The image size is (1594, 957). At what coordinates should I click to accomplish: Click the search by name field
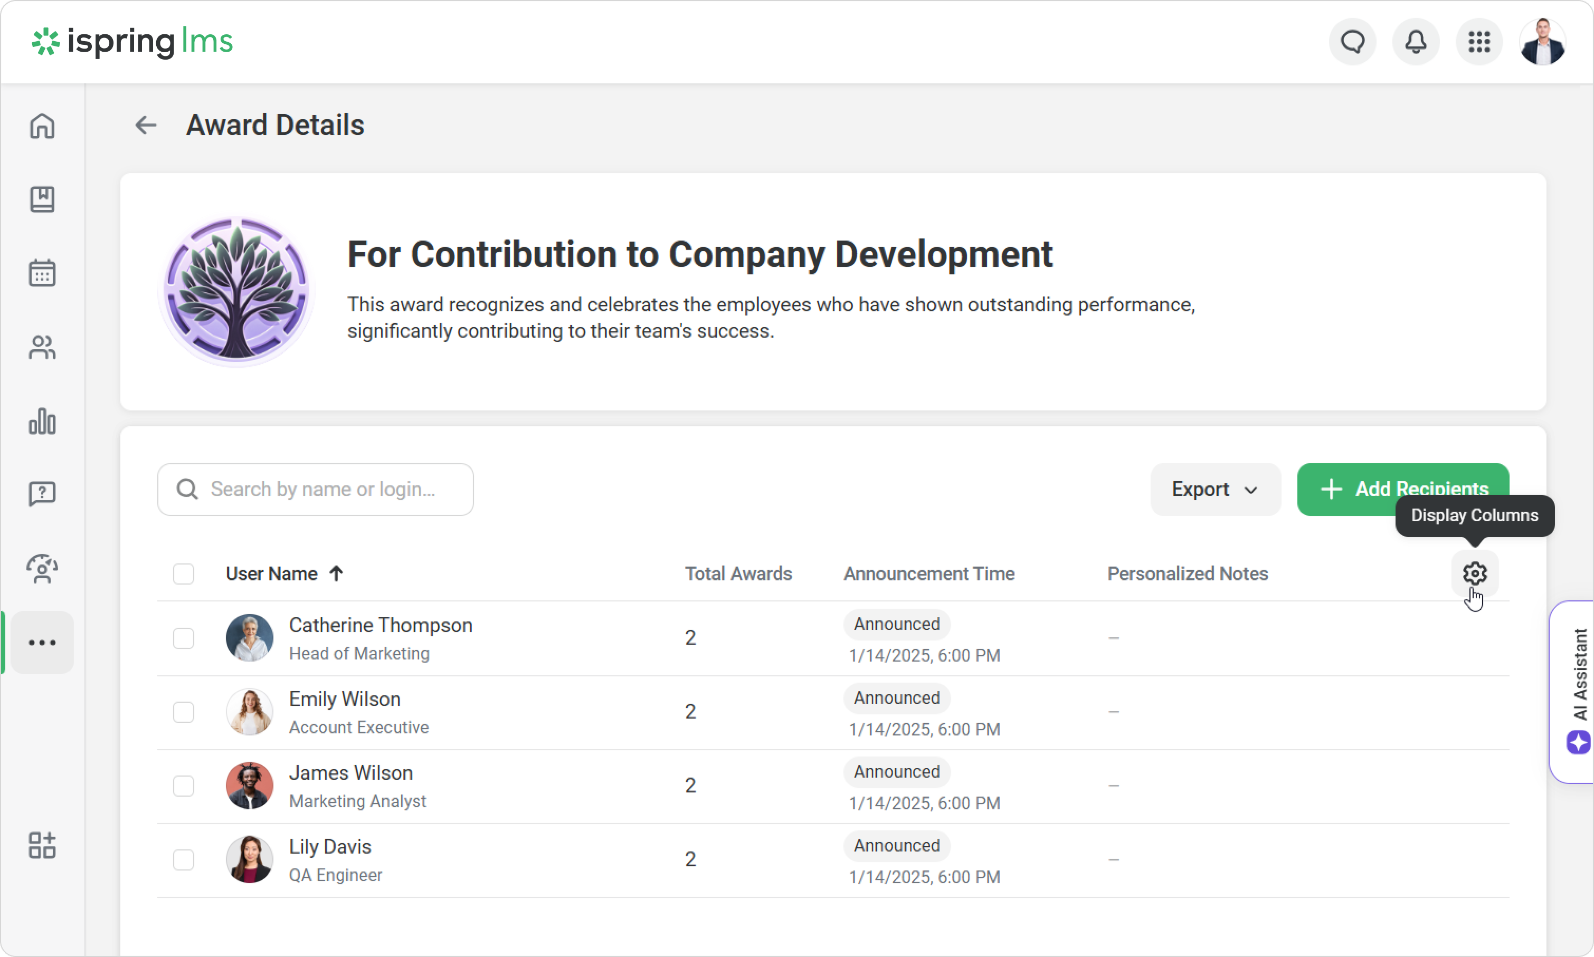click(x=322, y=489)
